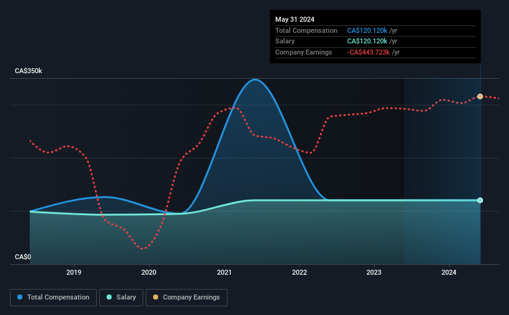This screenshot has height=315, width=509.
Task: Click the 2022 x-axis label
Action: point(299,272)
